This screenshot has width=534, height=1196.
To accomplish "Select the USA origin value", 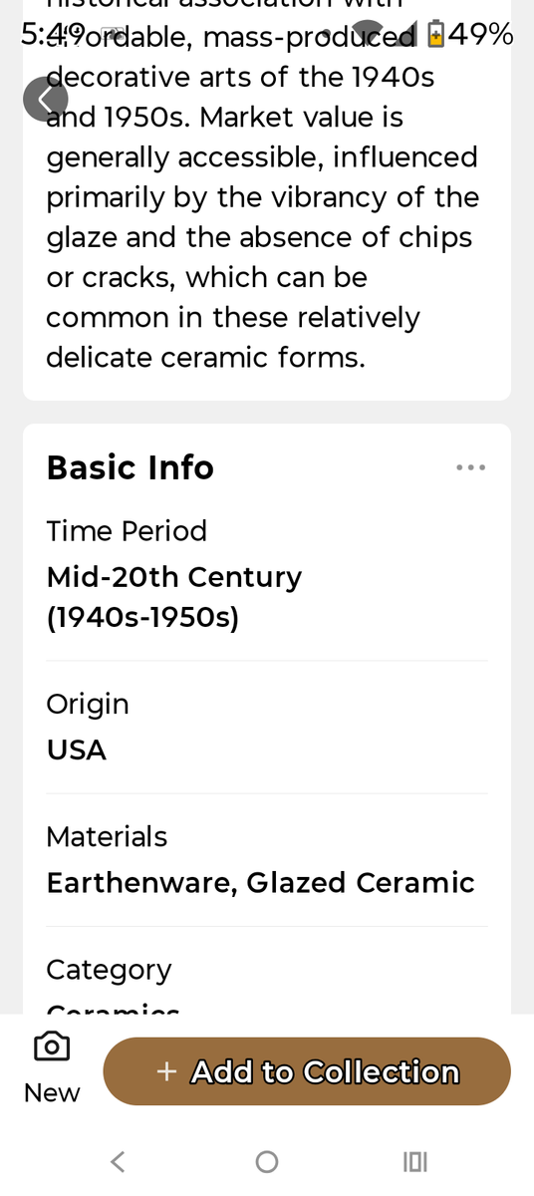I will 77,749.
